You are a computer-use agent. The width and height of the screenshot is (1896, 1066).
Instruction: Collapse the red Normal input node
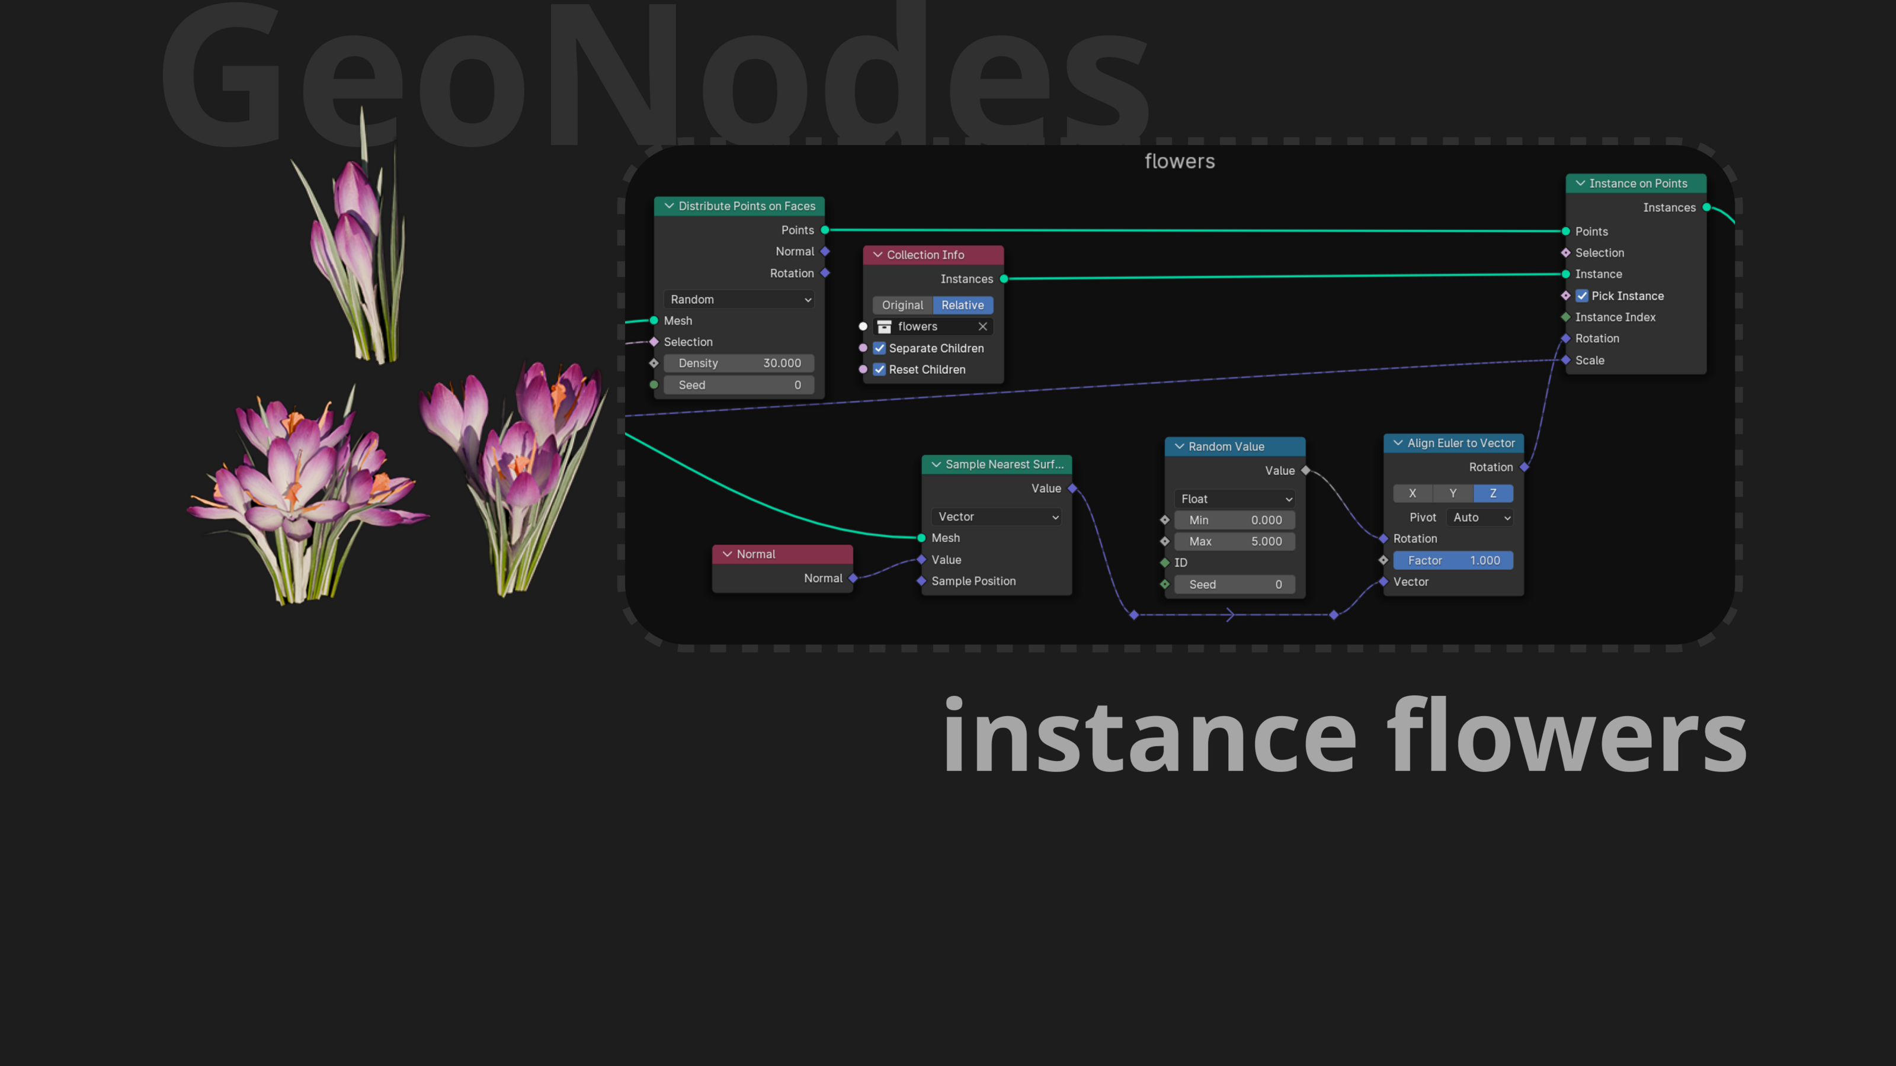pyautogui.click(x=727, y=554)
